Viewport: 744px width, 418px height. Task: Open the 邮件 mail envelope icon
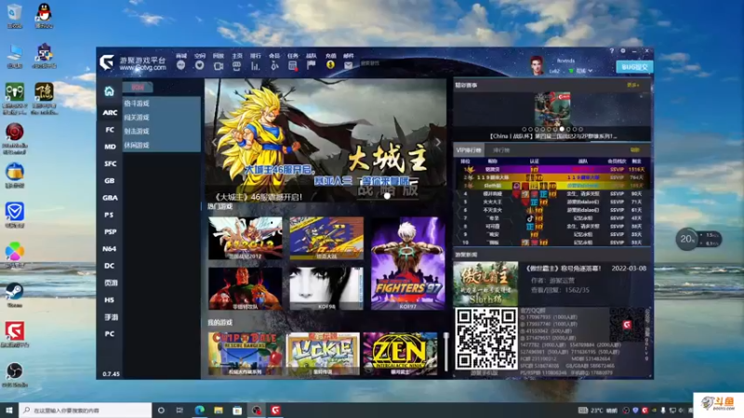[349, 65]
